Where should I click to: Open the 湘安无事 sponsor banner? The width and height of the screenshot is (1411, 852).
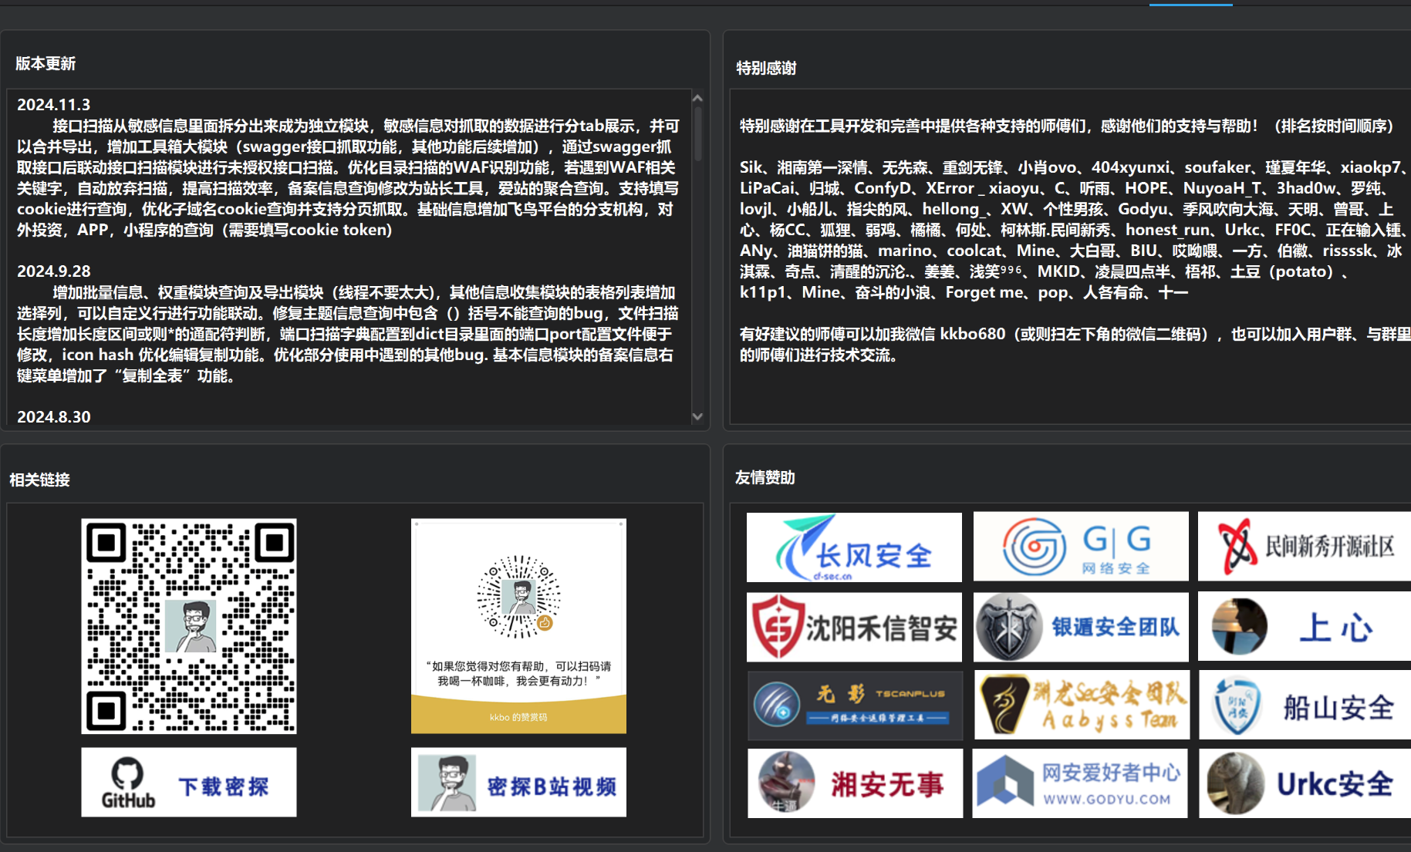pos(855,783)
